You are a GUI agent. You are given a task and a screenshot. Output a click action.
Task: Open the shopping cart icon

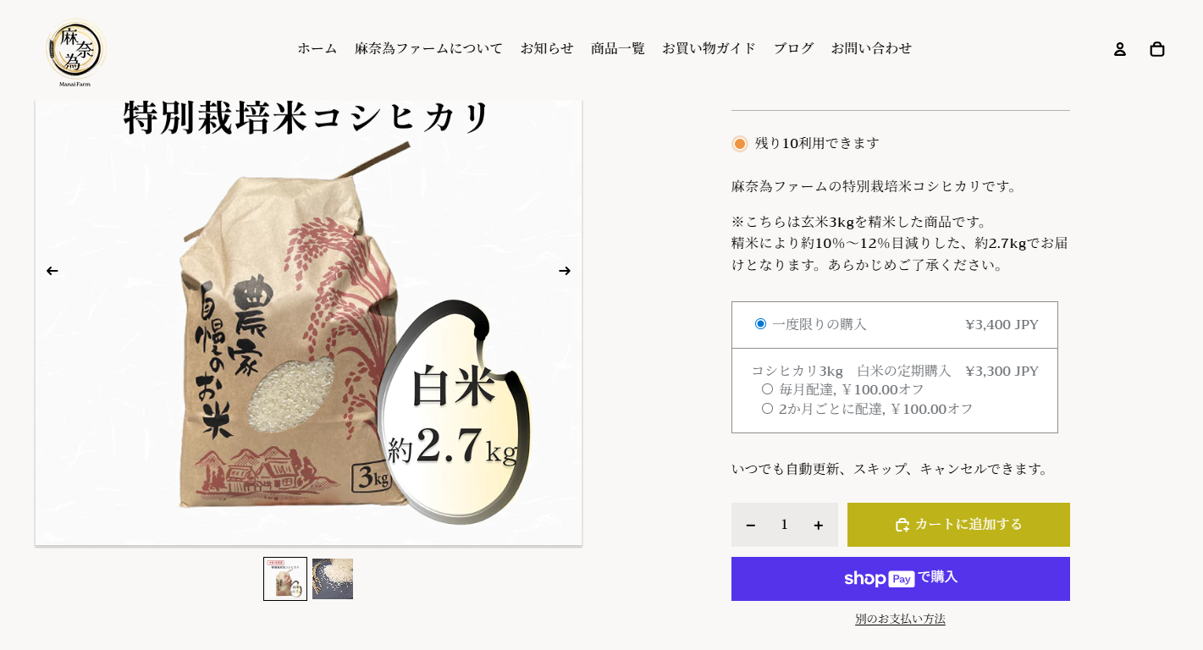1156,49
